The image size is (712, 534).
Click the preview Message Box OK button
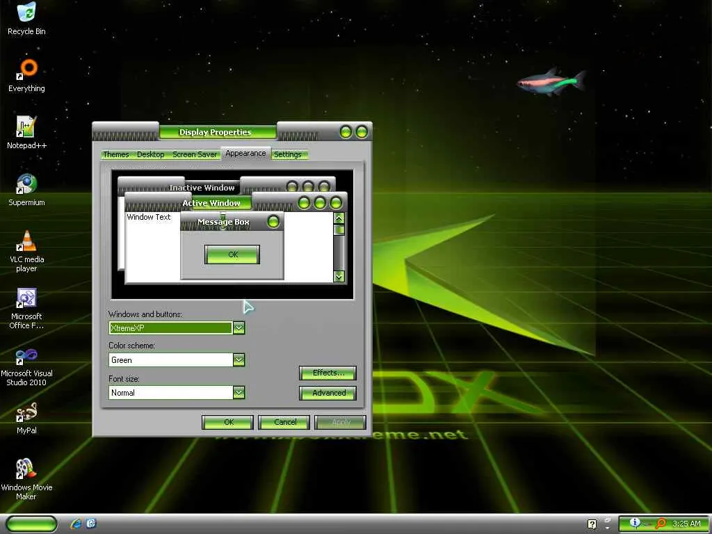[232, 254]
